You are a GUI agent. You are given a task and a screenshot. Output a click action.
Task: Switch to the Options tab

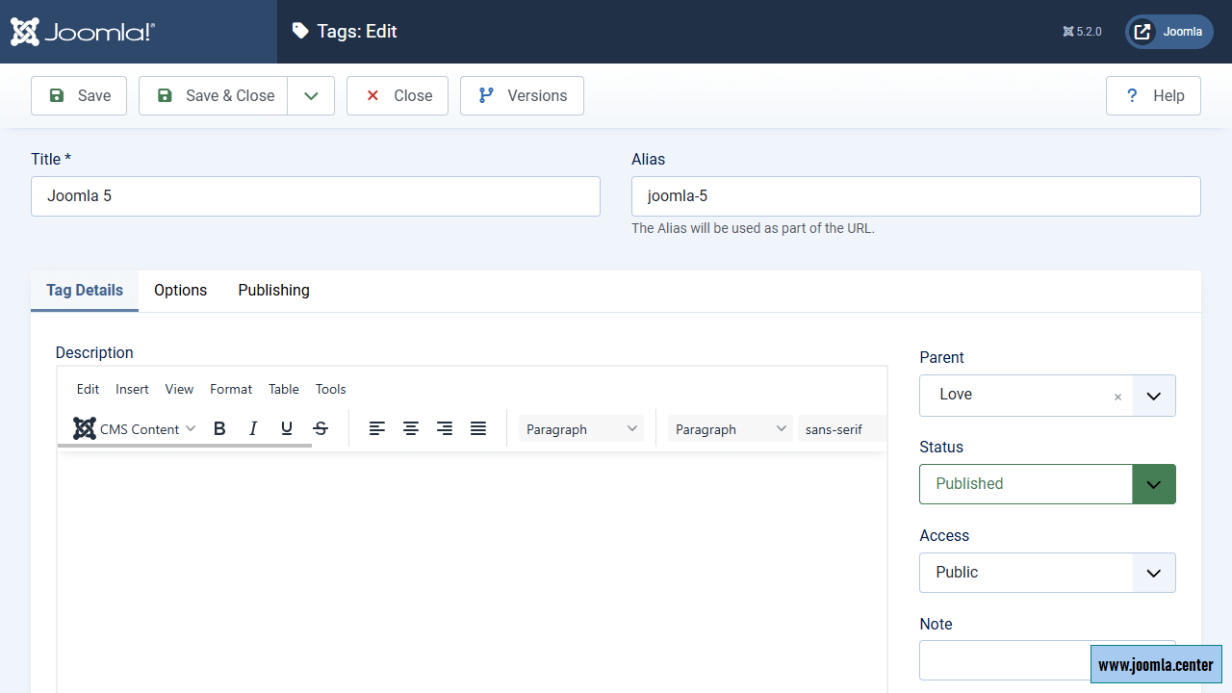[181, 291]
